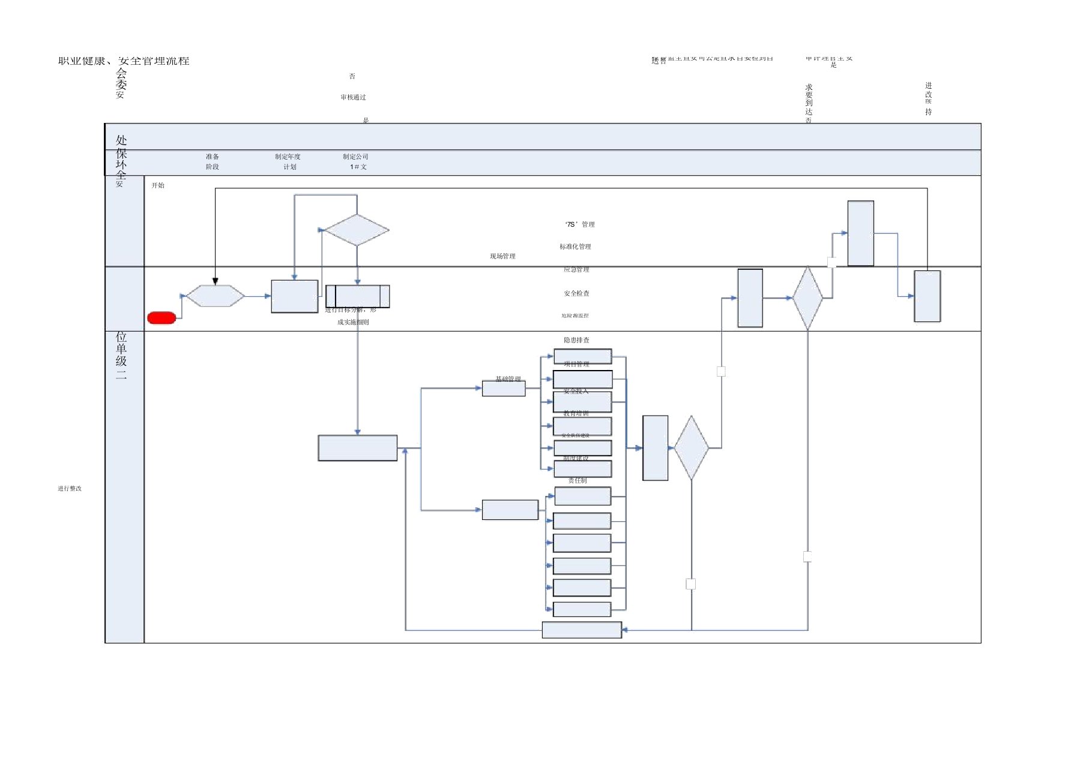Select the 审核通过 label
The width and height of the screenshot is (1083, 764).
pos(353,97)
